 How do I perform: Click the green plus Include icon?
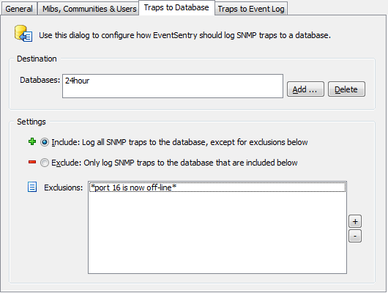click(x=32, y=141)
